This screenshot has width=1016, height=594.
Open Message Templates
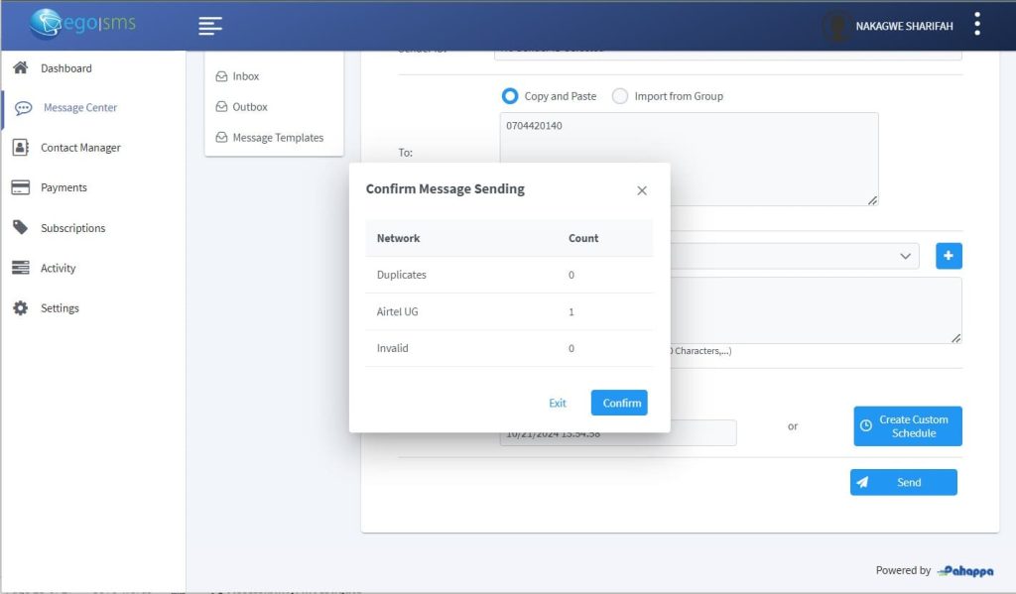click(277, 138)
